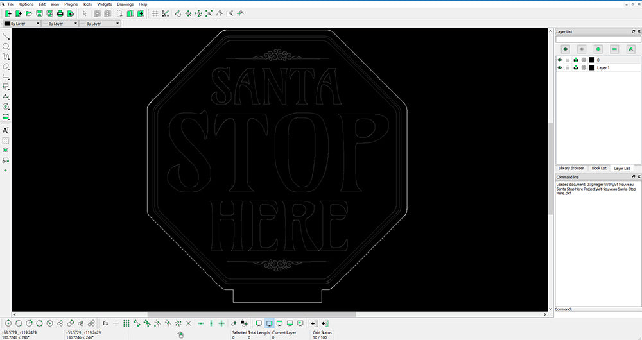Save the current drawing
642x340 pixels.
[39, 13]
